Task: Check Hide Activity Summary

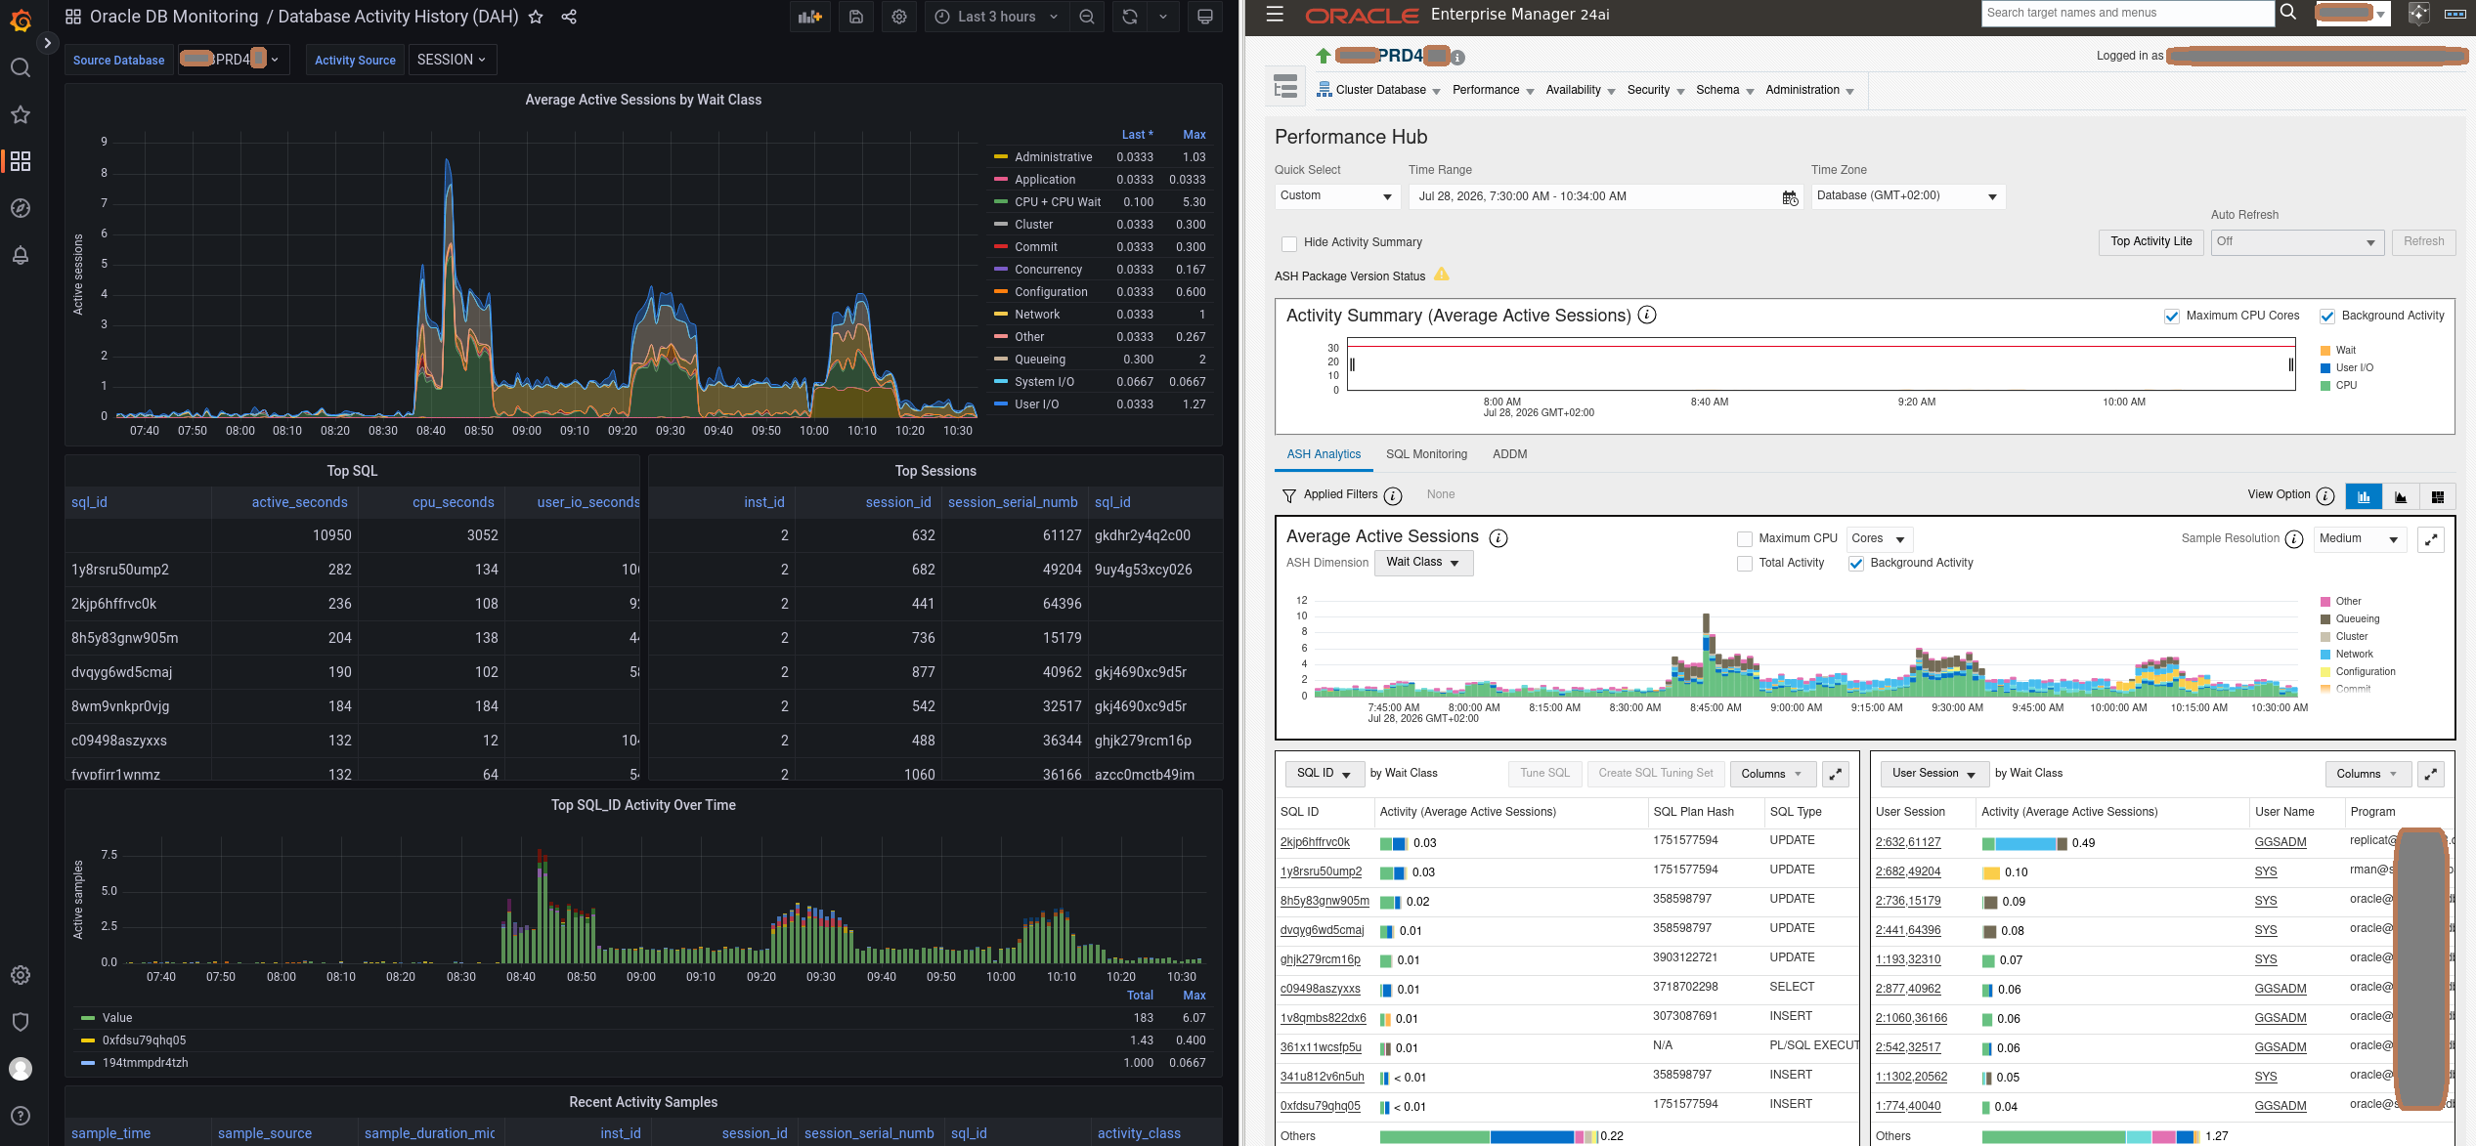Action: 1289,243
